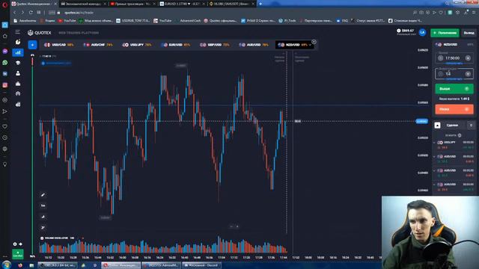Viewport: 479px width, 269px height.
Task: Open the account balance dropdown
Action: (406, 31)
